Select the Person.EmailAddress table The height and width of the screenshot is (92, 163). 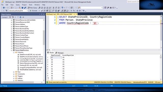[22, 40]
